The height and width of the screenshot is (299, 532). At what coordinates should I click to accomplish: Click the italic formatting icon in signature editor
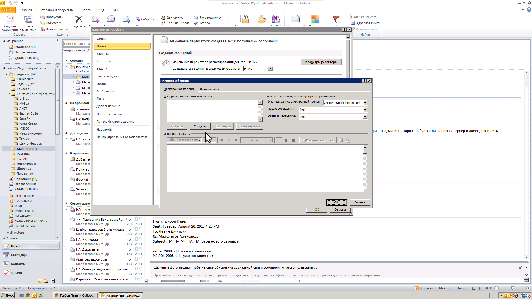click(x=228, y=140)
